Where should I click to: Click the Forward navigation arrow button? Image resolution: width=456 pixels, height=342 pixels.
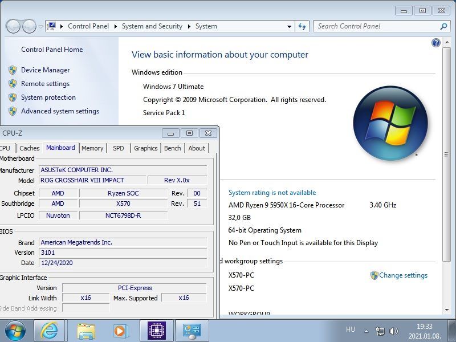(x=29, y=26)
